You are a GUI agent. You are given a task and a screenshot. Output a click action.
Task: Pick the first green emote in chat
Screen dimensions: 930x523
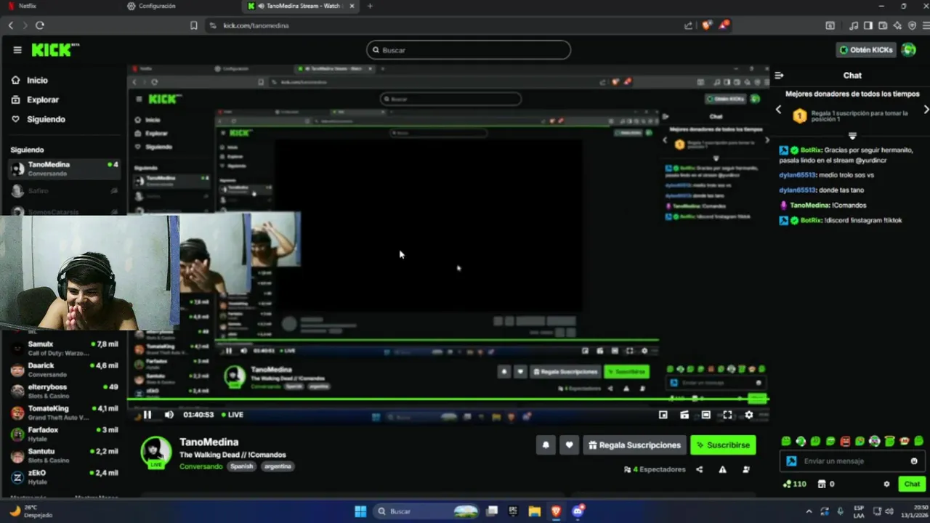coord(786,441)
